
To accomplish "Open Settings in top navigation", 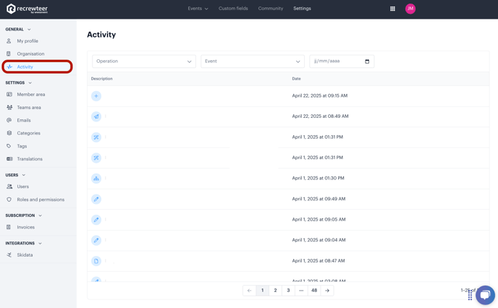I will tap(302, 9).
